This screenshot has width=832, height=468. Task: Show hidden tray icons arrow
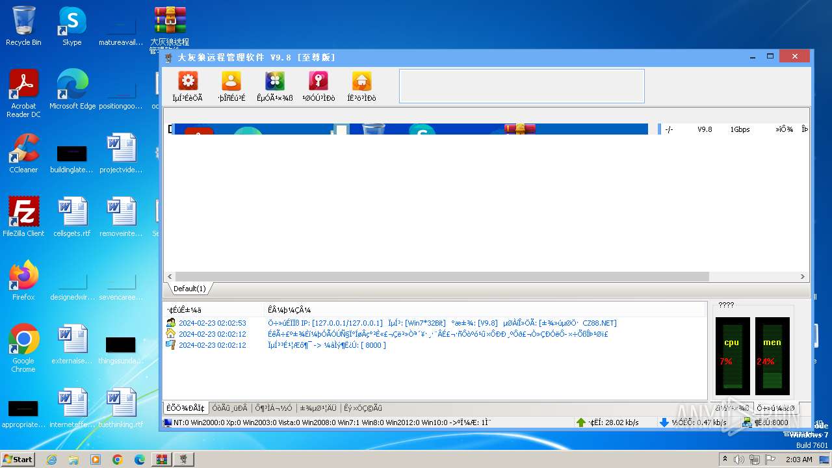click(x=725, y=460)
